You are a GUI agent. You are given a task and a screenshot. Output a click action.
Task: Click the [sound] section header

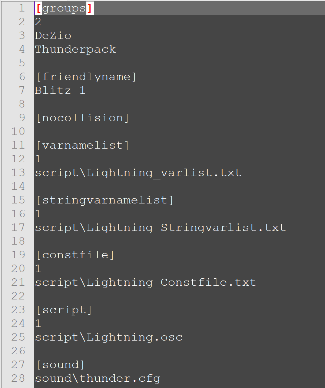click(x=60, y=365)
